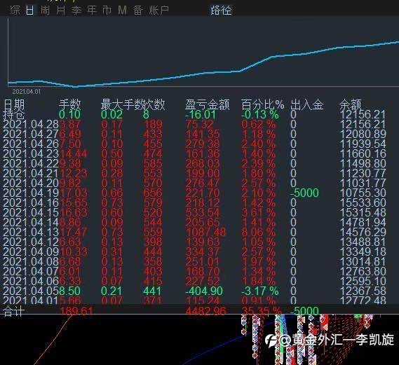This screenshot has width=399, height=365.
Task: Select the 2021.04.22 row date
Action: (31, 164)
